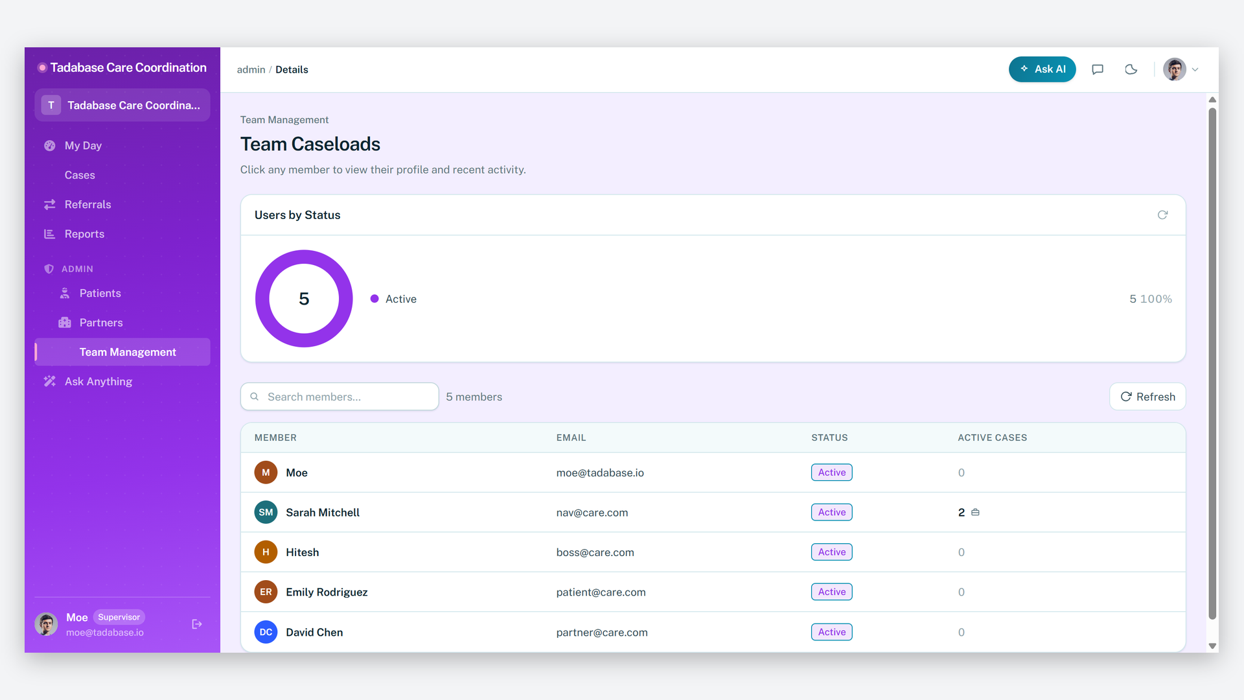Click the chat messages icon
The height and width of the screenshot is (700, 1244).
[x=1098, y=69]
